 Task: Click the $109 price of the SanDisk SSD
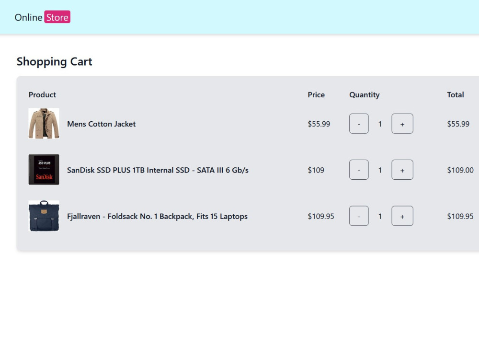pos(316,170)
